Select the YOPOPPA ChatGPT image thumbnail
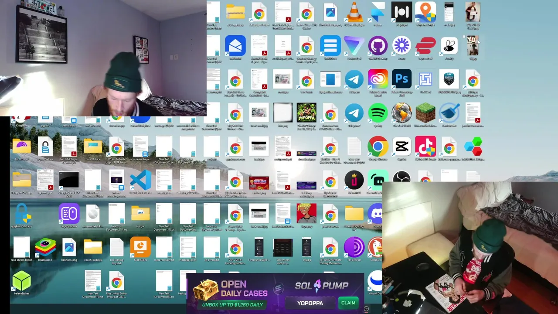558x314 pixels. pyautogui.click(x=306, y=113)
